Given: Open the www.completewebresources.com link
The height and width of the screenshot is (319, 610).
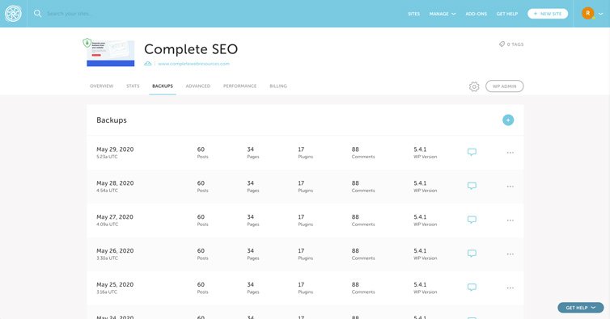Looking at the screenshot, I should [x=193, y=64].
